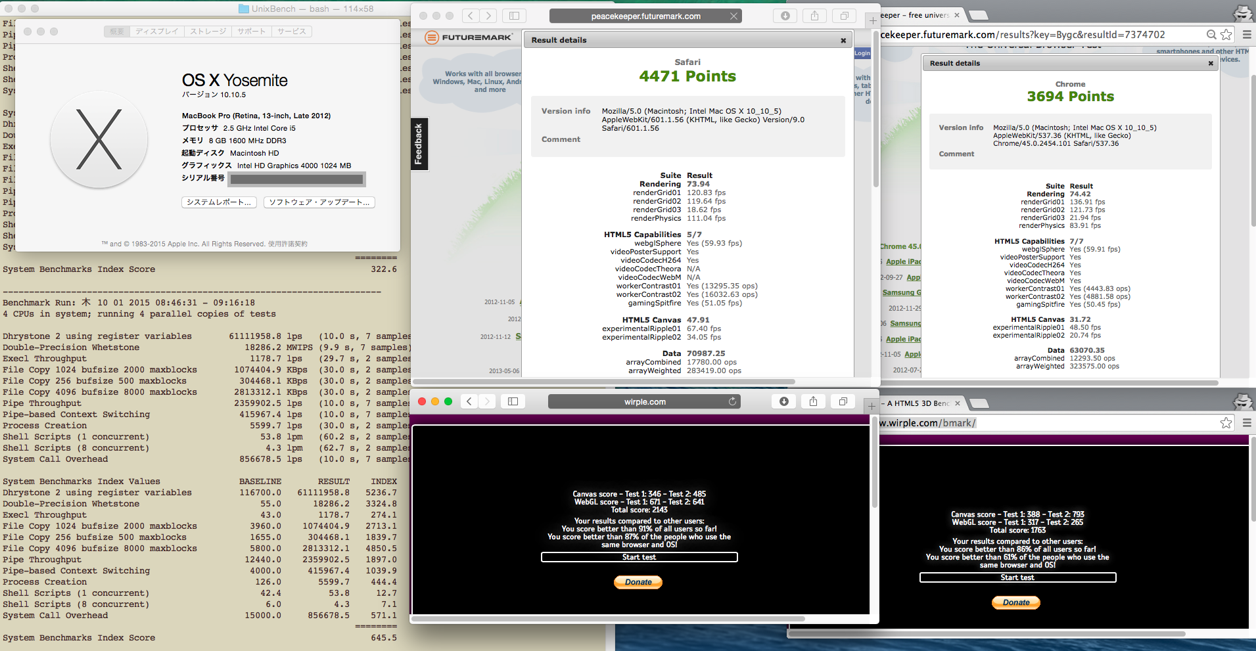Open the Feedback side tab on Futuremark
This screenshot has width=1256, height=651.
419,145
